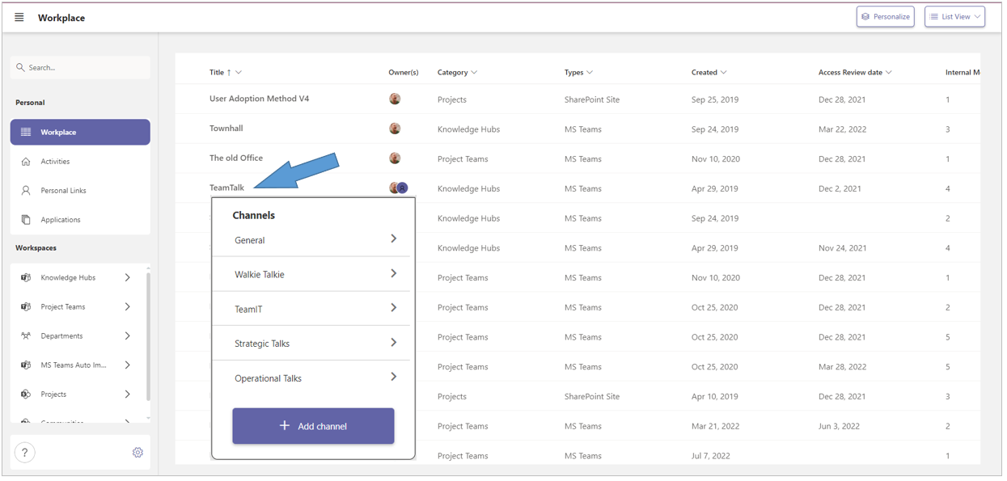
Task: Click the Personal Links person icon
Action: coord(26,191)
